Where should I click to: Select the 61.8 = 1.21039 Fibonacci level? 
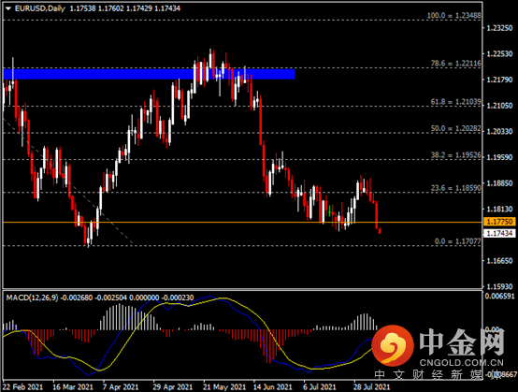[x=455, y=102]
